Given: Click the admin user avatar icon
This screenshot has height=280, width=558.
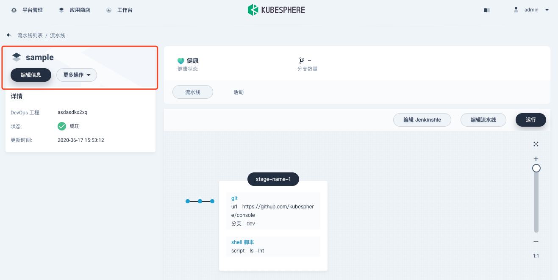Looking at the screenshot, I should (516, 10).
